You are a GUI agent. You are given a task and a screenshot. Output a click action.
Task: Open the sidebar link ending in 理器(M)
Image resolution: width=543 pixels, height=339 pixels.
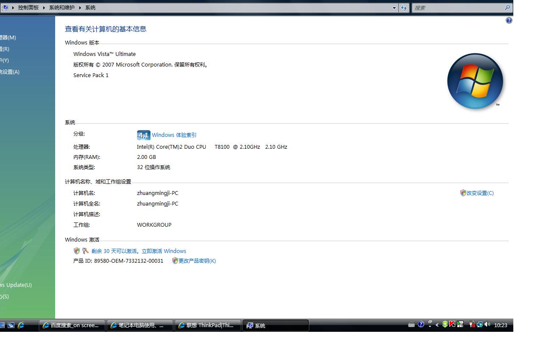(8, 37)
